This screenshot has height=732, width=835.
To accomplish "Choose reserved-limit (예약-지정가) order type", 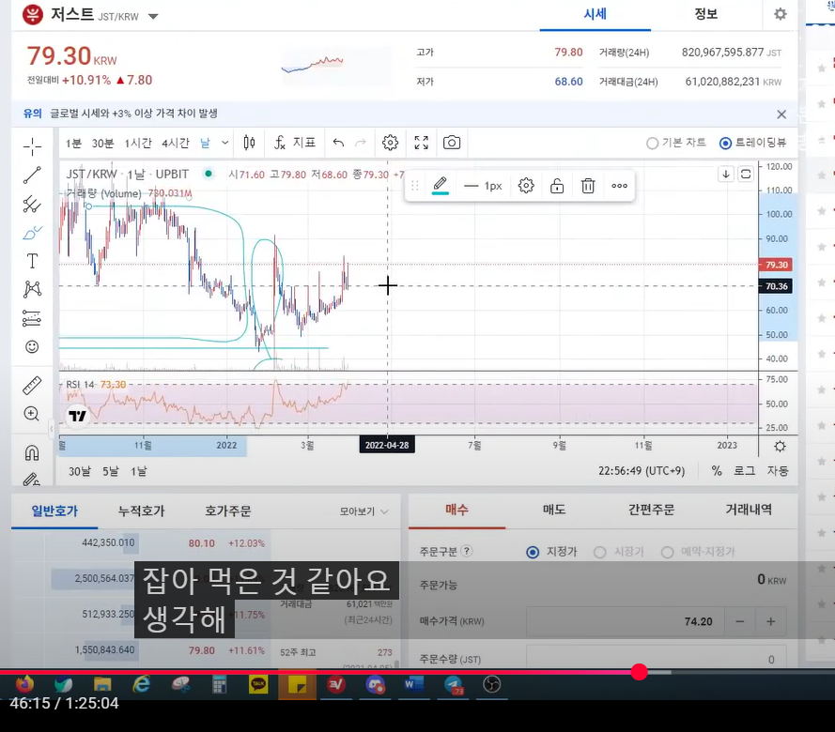I will (698, 552).
